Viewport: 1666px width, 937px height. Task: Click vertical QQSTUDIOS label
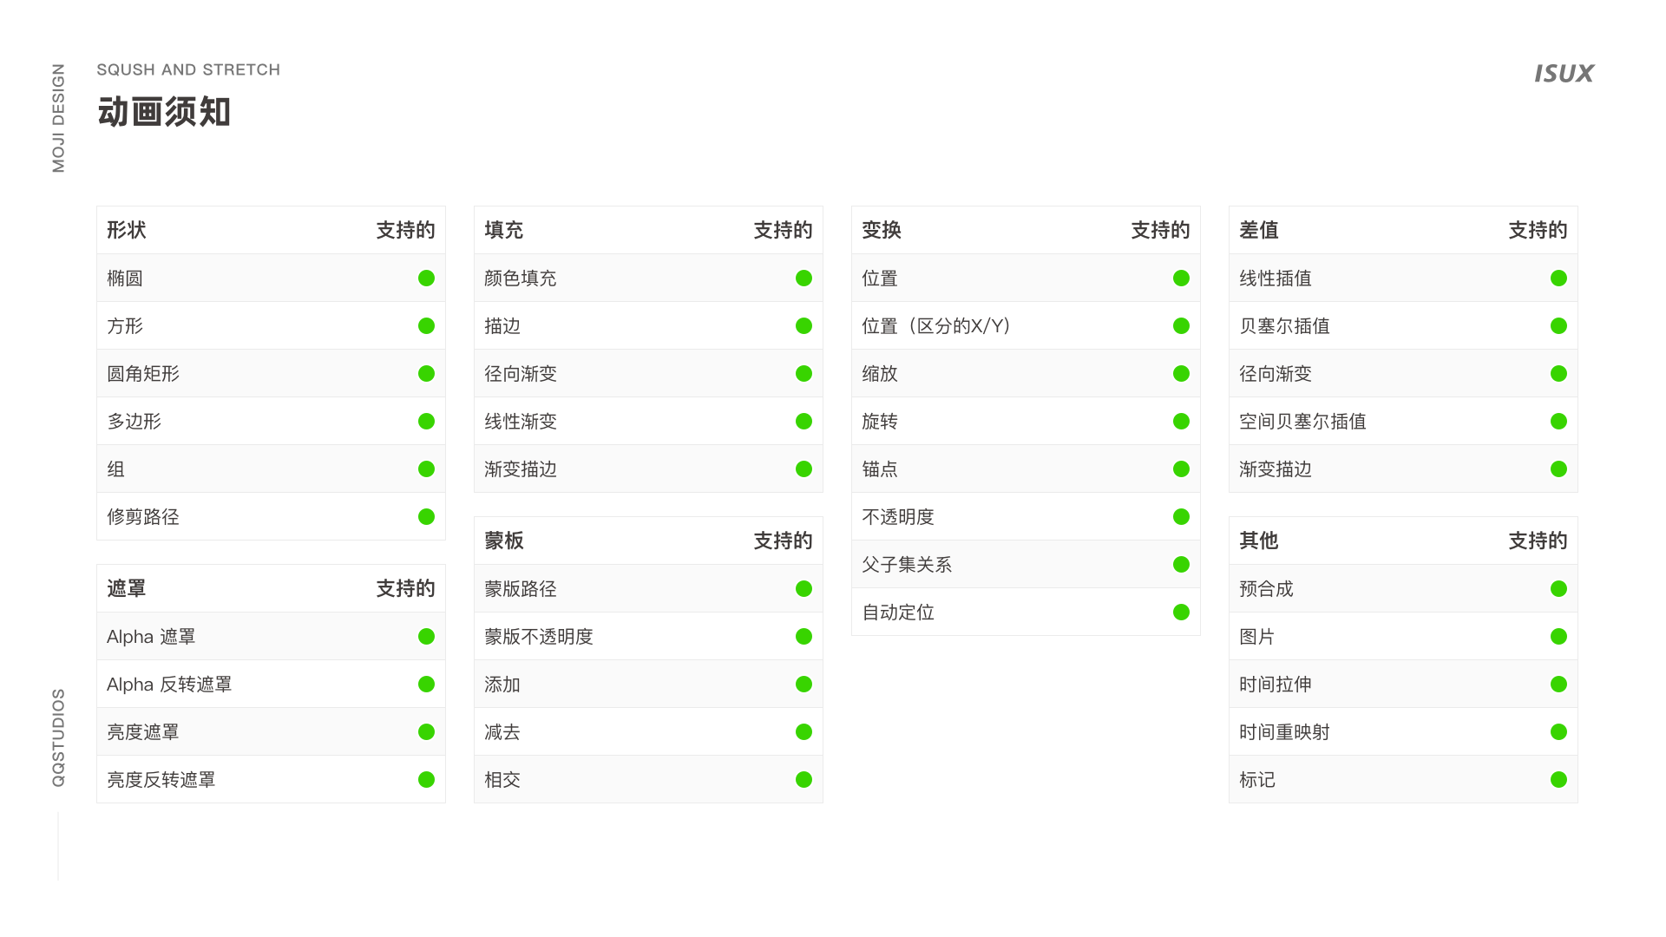[58, 737]
